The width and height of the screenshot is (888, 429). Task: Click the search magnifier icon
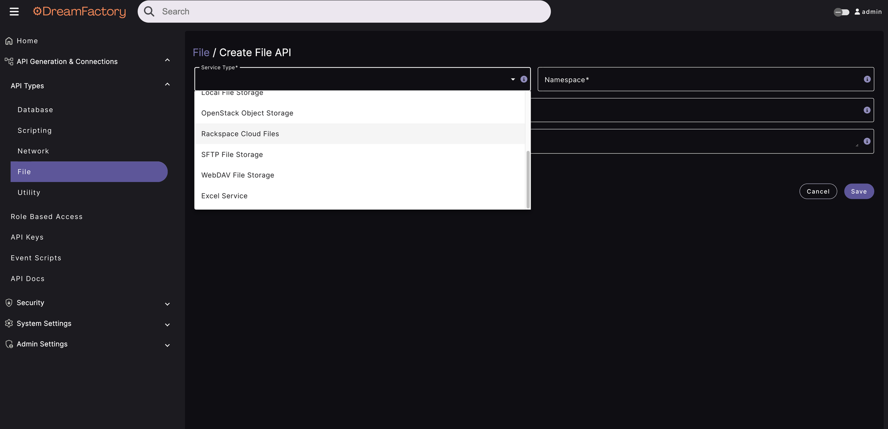click(149, 12)
